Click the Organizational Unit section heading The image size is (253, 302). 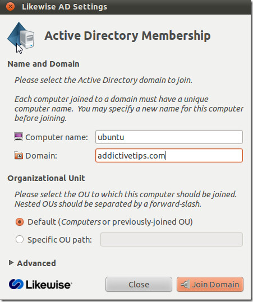[46, 178]
